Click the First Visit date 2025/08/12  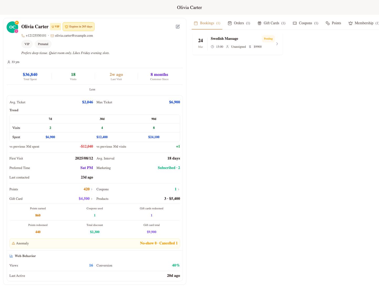(x=84, y=158)
